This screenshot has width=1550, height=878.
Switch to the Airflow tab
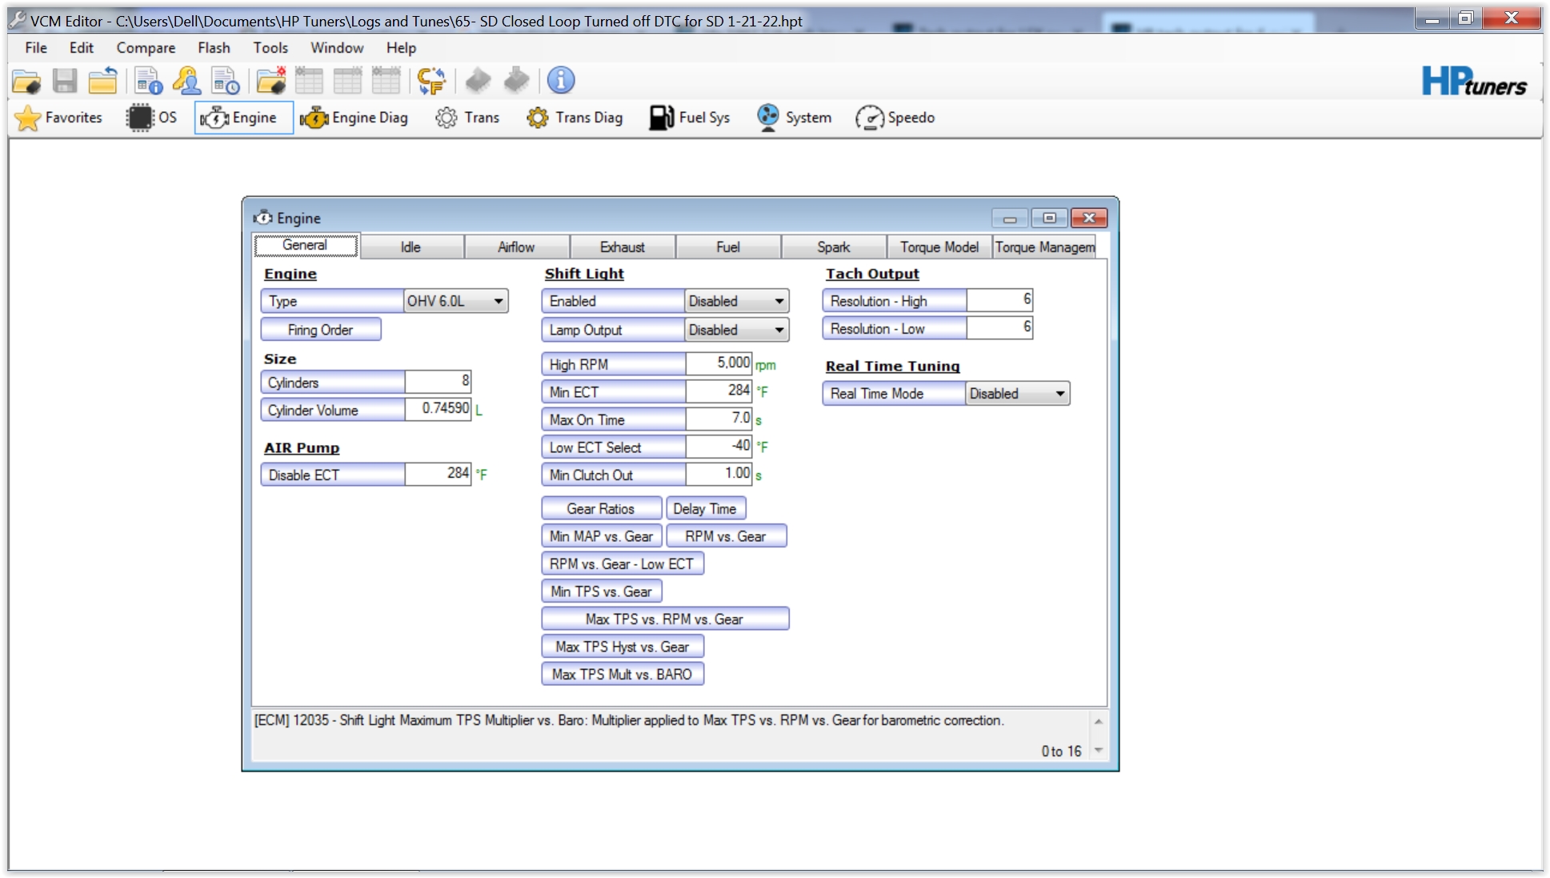(x=516, y=247)
